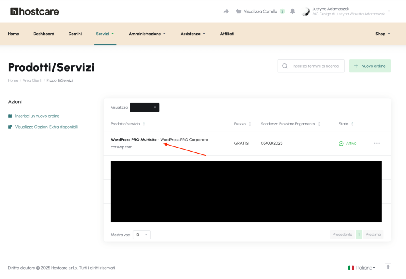Open the Domini menu item
The height and width of the screenshot is (279, 406).
pyautogui.click(x=75, y=34)
